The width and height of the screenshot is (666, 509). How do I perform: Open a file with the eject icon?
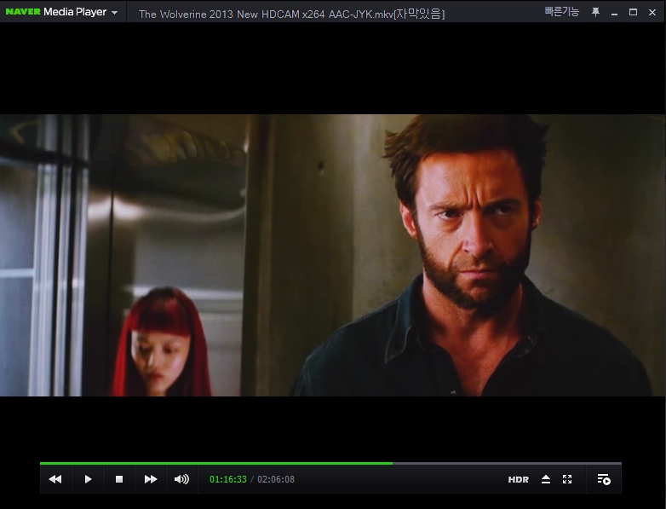coord(546,479)
